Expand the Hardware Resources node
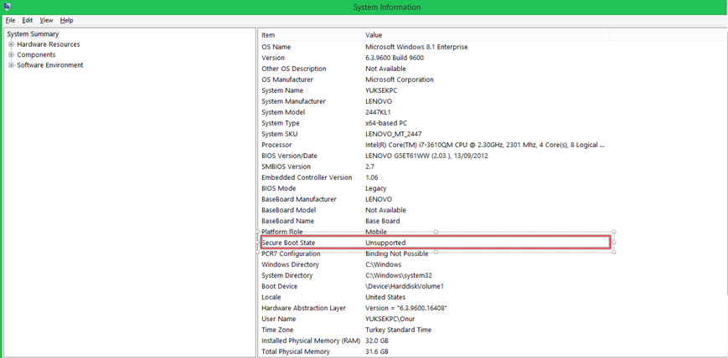Screen dimensions: 728x358 11,44
